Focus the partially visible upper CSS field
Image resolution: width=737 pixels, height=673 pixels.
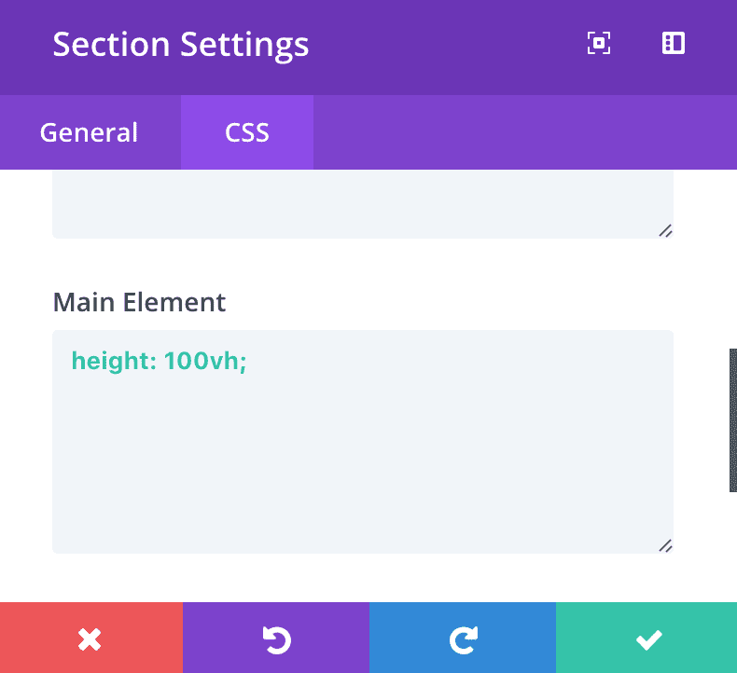[x=362, y=203]
